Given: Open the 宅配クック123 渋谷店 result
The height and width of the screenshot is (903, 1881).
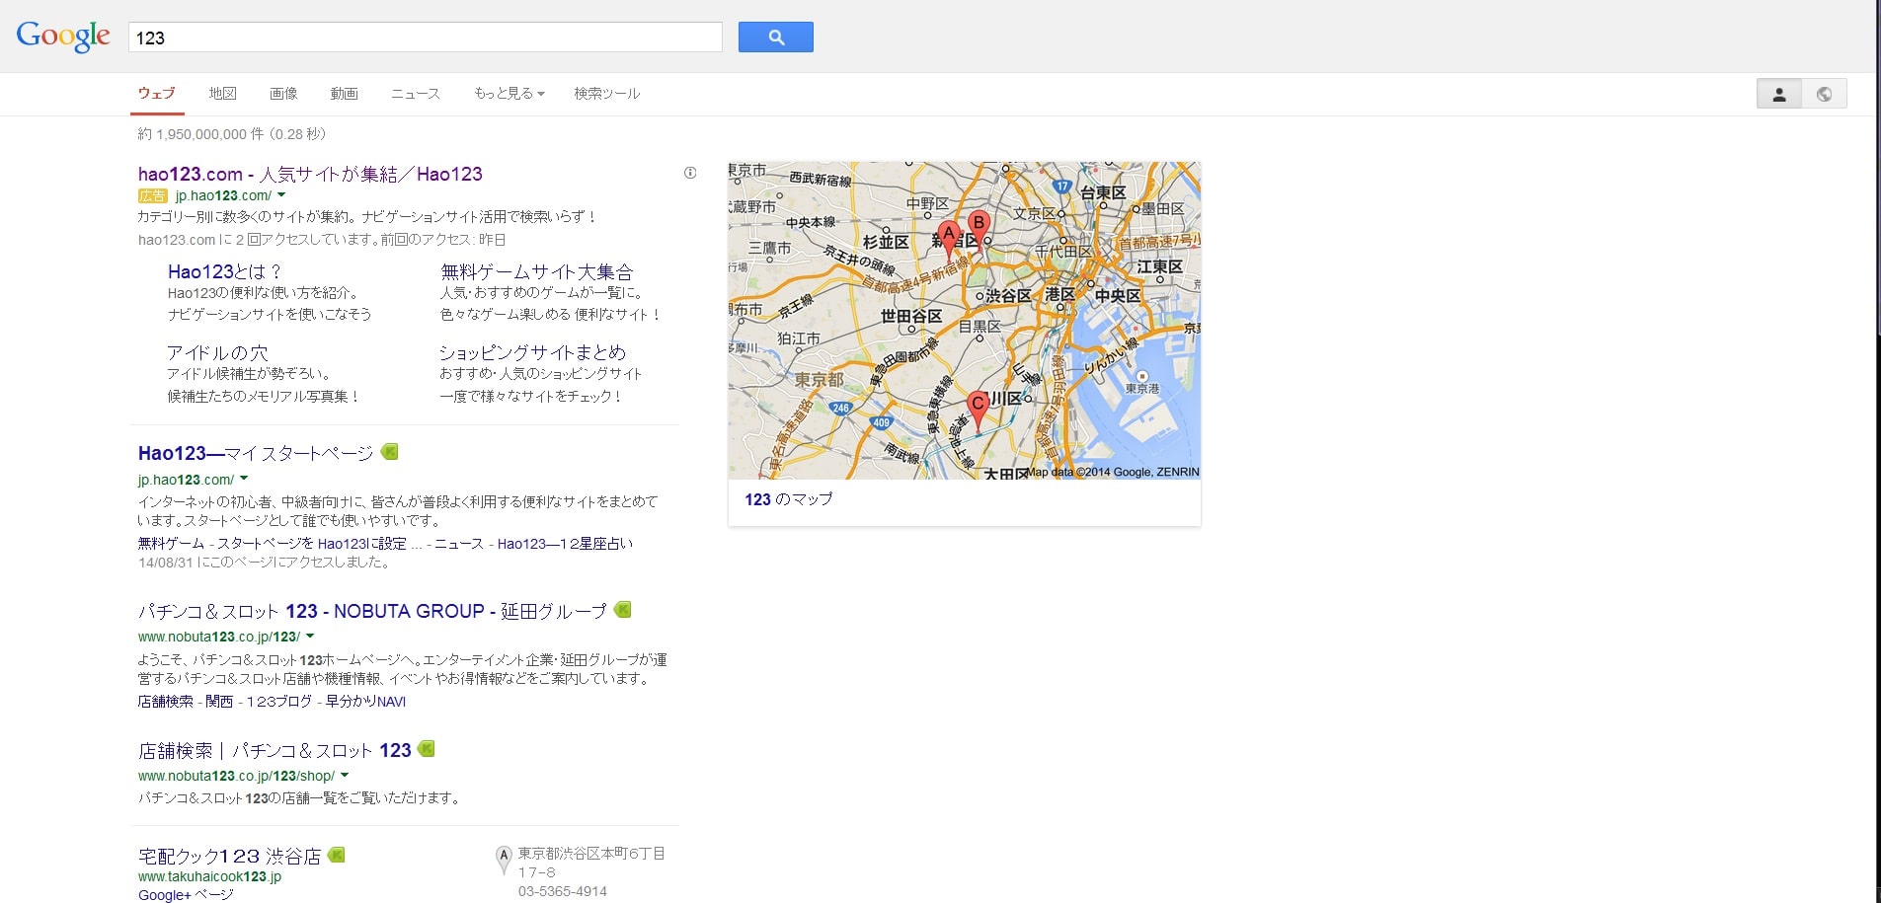Looking at the screenshot, I should pos(229,856).
